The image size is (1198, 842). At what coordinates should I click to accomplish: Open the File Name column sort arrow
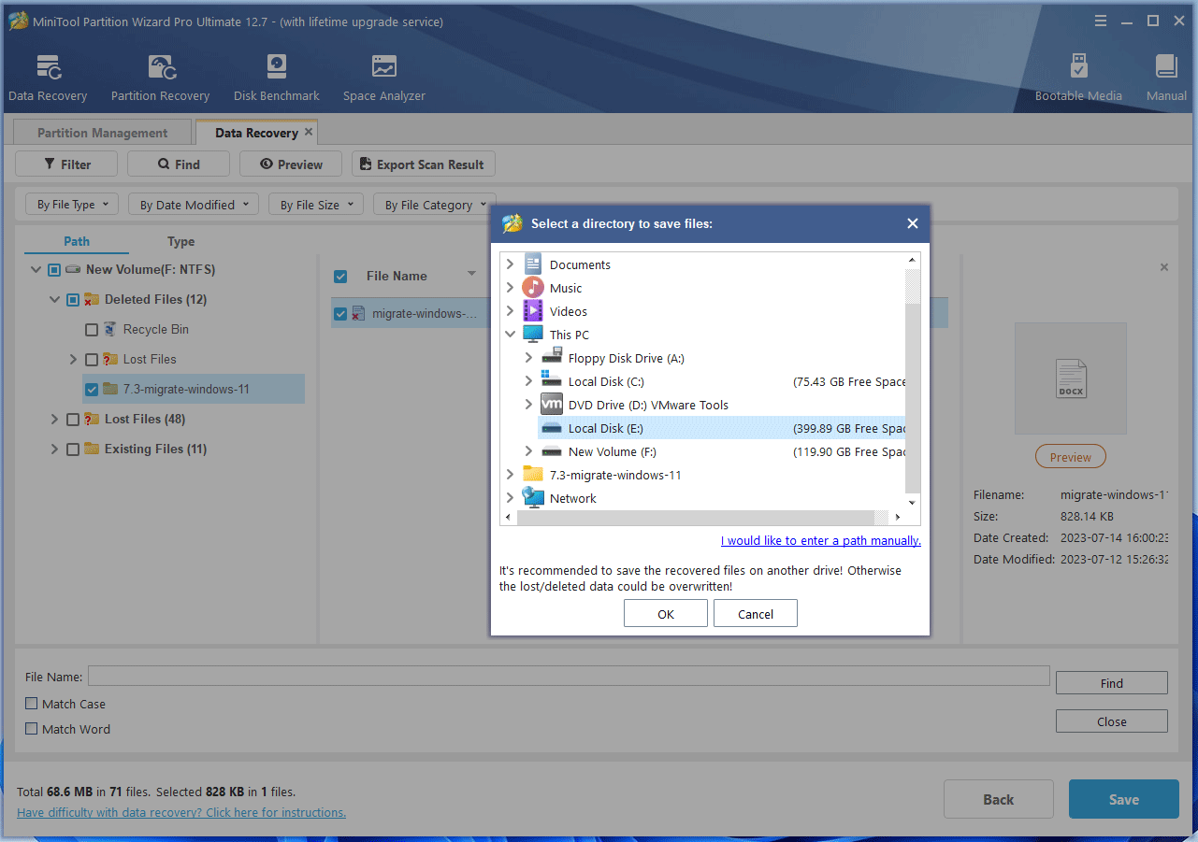[471, 274]
